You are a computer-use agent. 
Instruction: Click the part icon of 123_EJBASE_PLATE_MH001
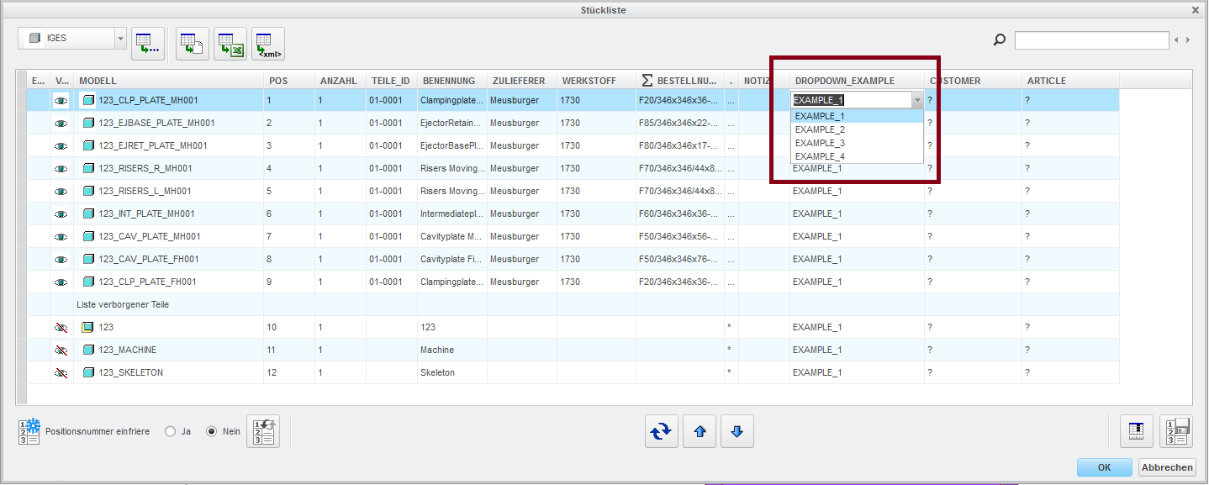(88, 123)
